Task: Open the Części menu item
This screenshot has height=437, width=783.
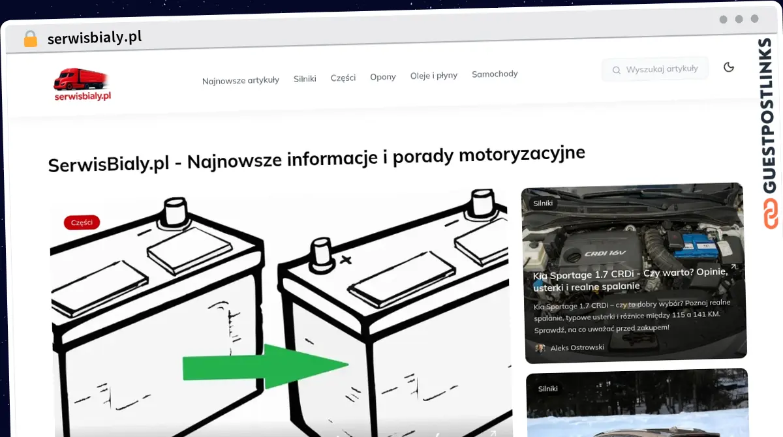Action: [x=343, y=78]
